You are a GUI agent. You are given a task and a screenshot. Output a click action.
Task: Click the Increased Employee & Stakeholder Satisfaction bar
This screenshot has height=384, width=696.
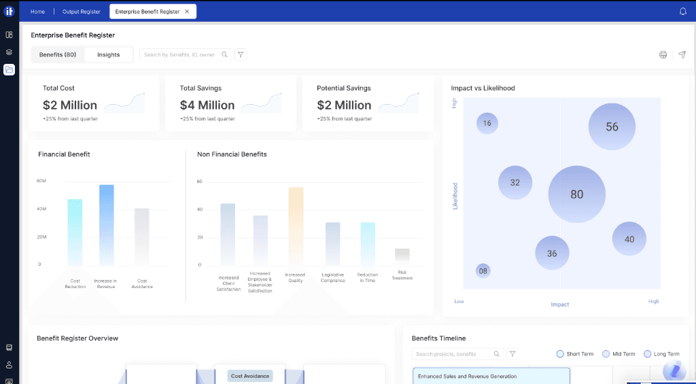point(260,241)
